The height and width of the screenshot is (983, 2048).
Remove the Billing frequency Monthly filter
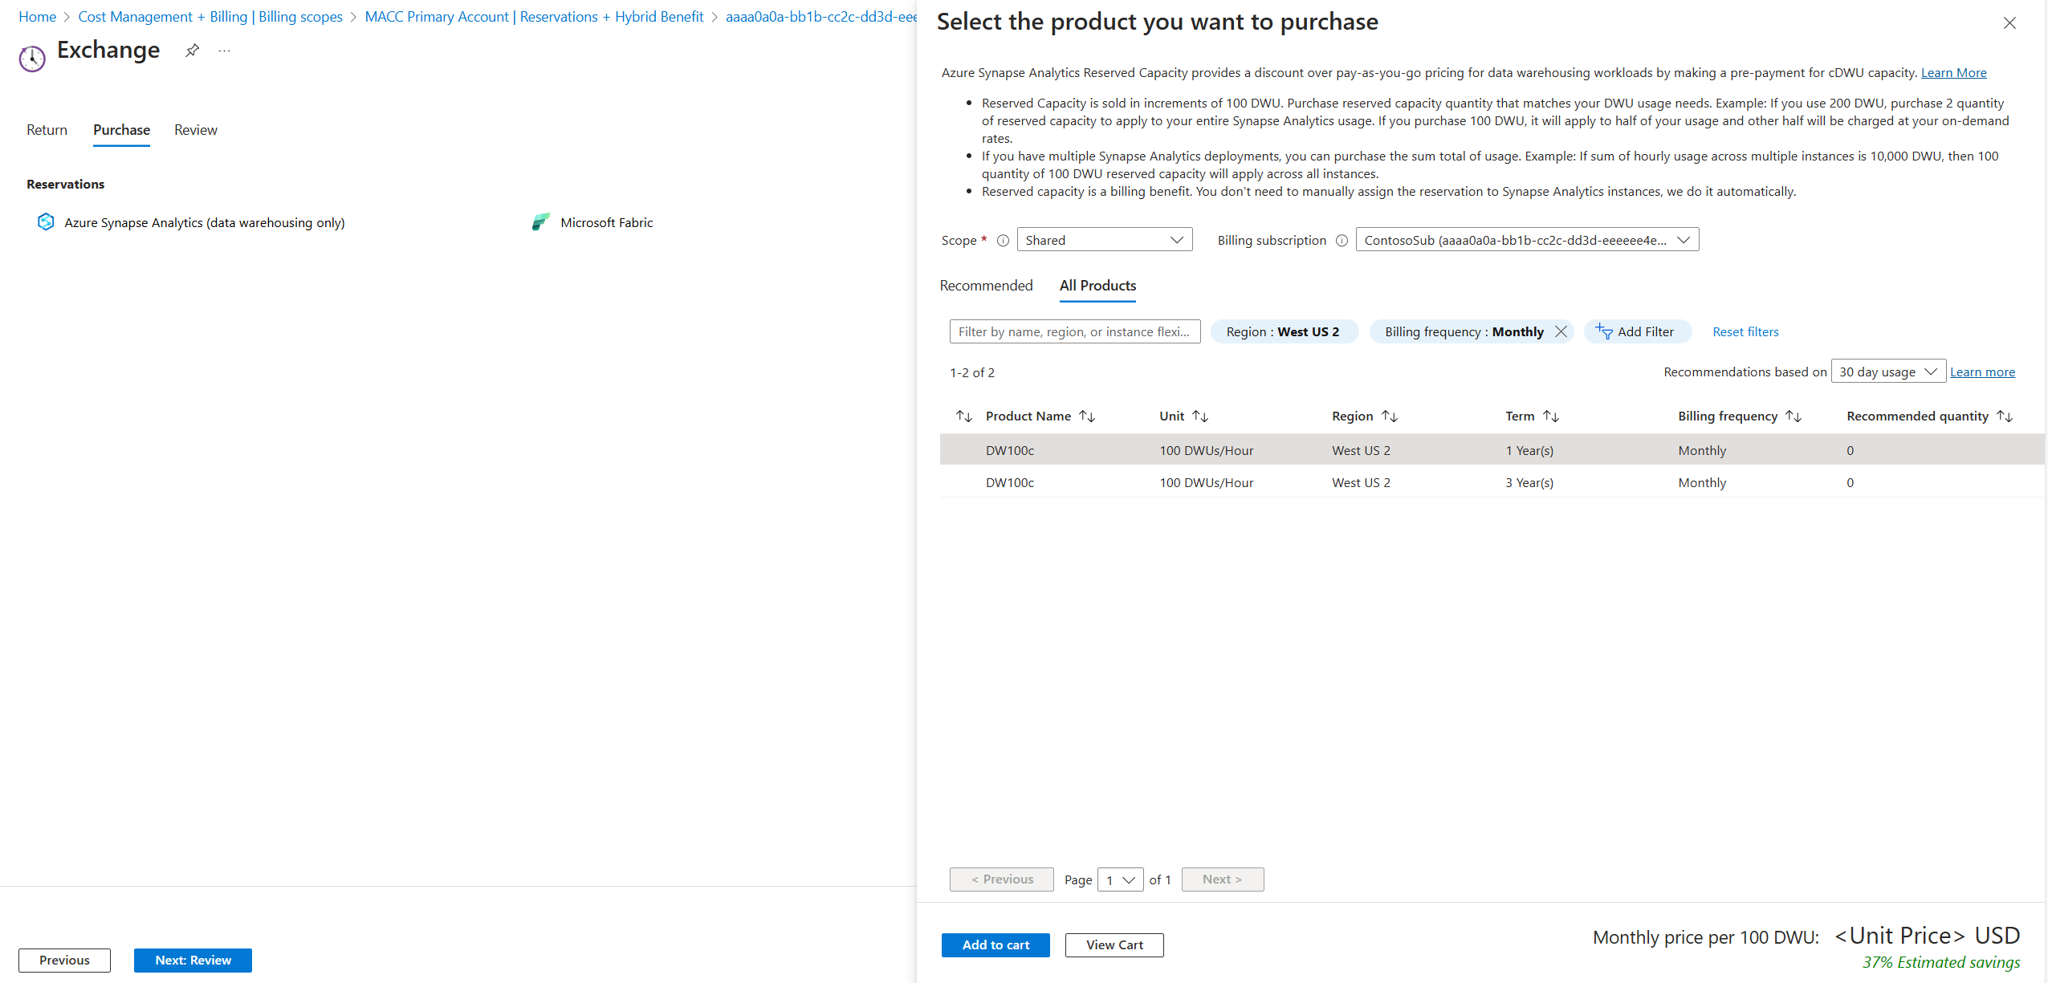pyautogui.click(x=1561, y=331)
